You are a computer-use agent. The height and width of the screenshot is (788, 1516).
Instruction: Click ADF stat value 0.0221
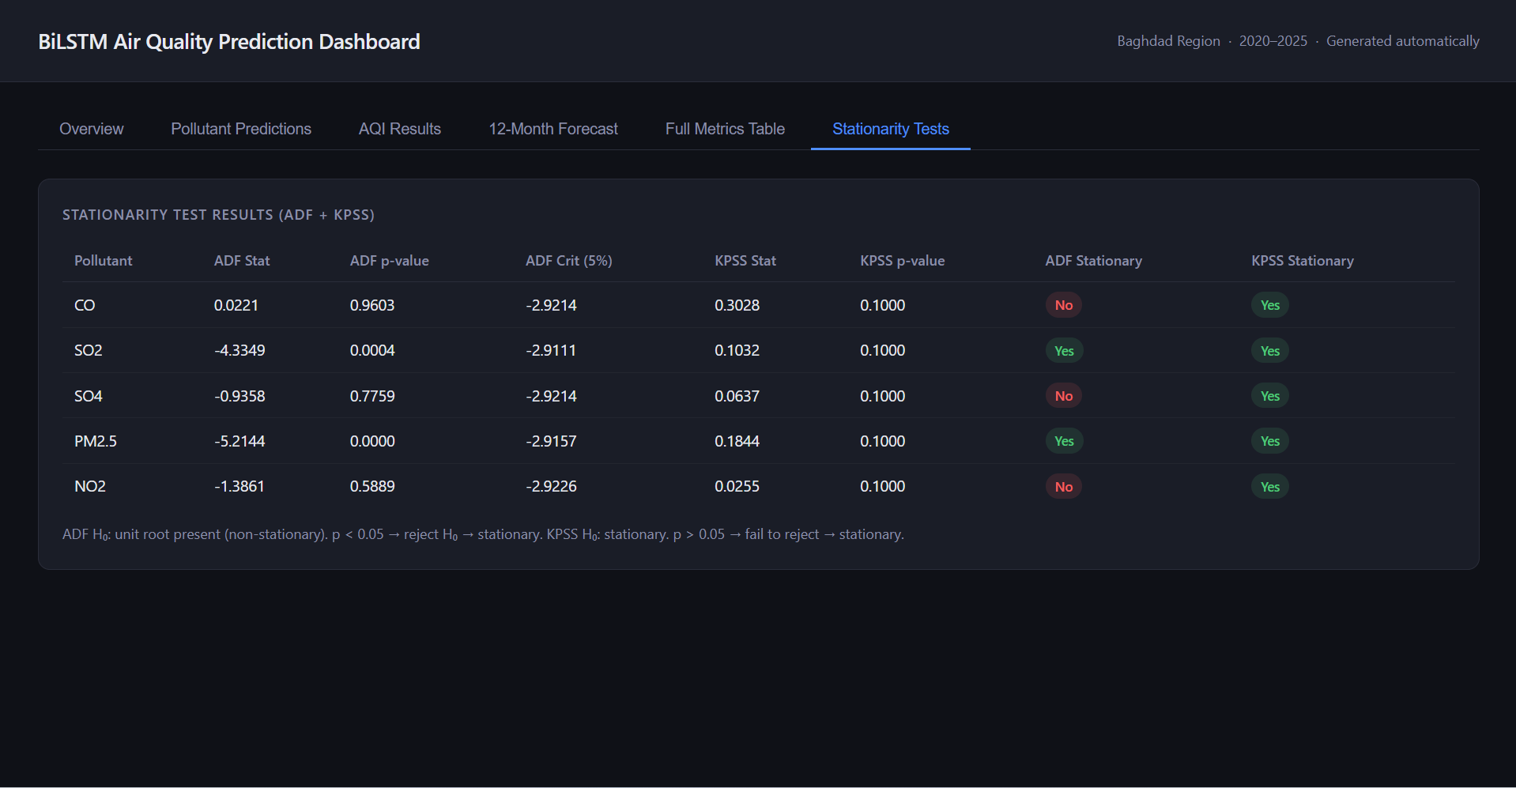tap(236, 305)
